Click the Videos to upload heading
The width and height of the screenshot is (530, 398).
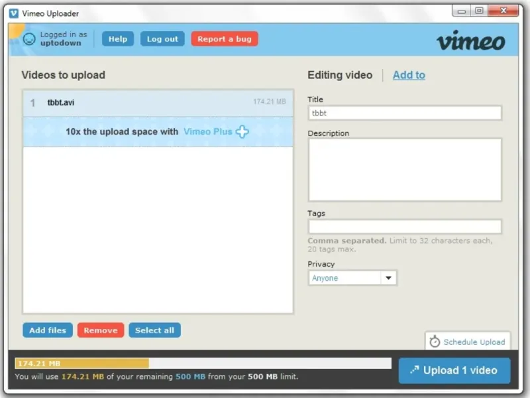[x=64, y=75]
